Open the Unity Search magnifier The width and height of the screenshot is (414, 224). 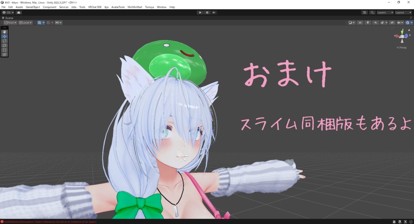372,13
